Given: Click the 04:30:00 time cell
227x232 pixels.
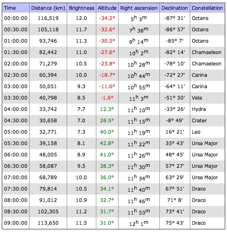Looking at the screenshot, I should (16, 121).
